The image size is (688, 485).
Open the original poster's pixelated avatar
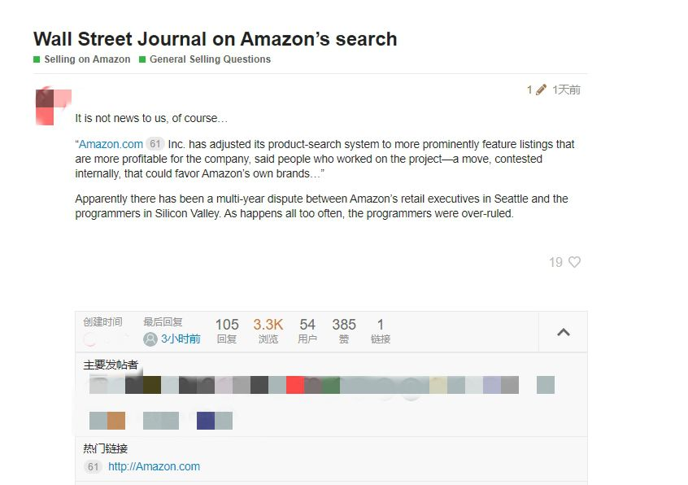pyautogui.click(x=53, y=107)
